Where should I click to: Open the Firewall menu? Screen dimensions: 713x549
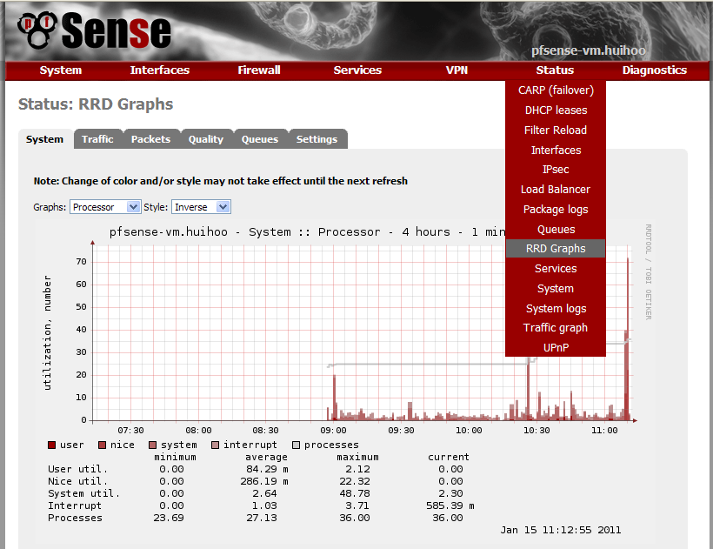coord(259,70)
